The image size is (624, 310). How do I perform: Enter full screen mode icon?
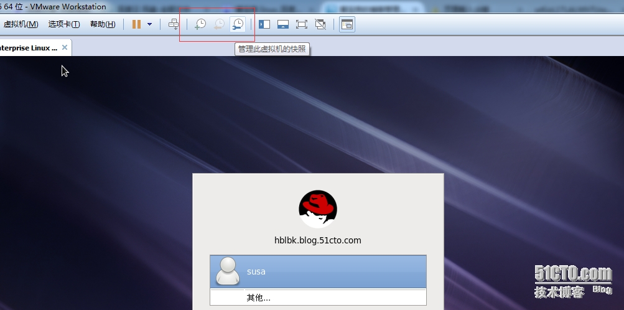coord(302,24)
